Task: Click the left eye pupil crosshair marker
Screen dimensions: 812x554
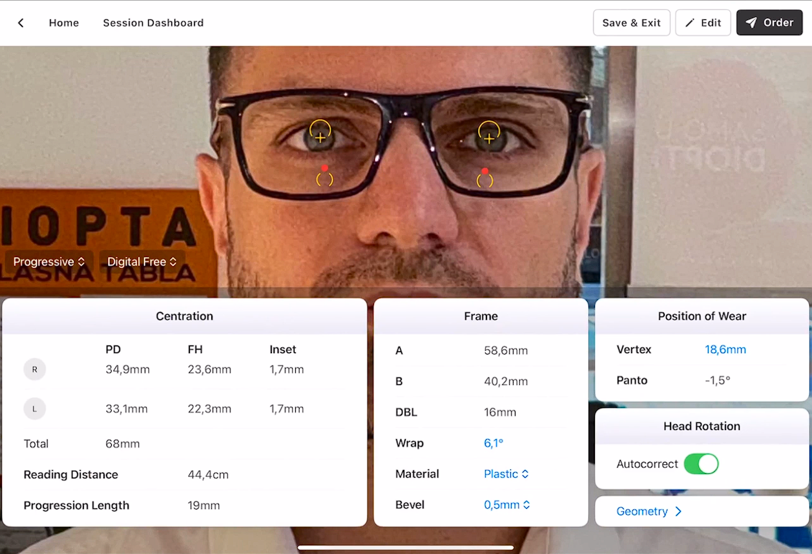Action: coord(489,138)
